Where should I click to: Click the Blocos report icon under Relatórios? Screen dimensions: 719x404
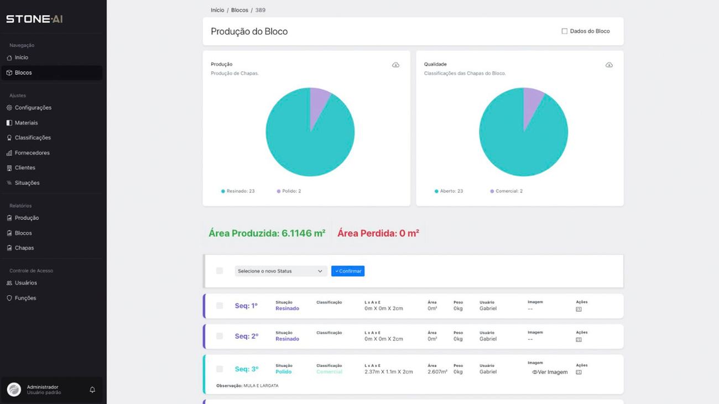pos(9,233)
